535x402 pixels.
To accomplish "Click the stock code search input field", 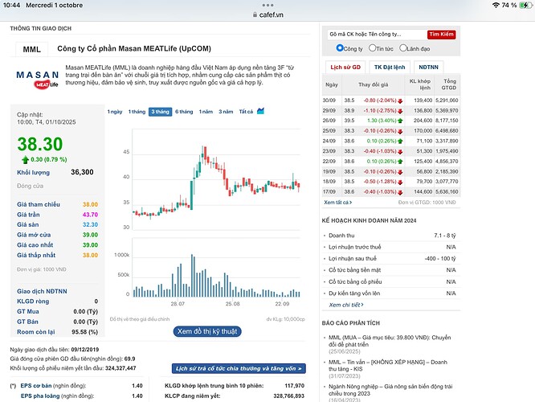I will pyautogui.click(x=377, y=34).
